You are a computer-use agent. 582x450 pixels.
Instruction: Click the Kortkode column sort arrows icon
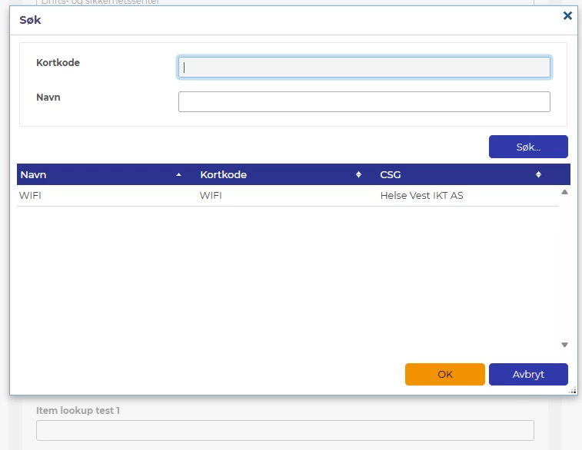[358, 174]
